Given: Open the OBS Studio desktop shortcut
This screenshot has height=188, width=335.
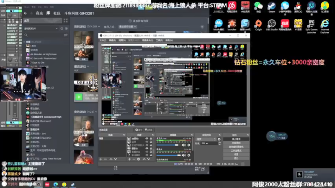Looking at the screenshot, I should click(x=271, y=25).
